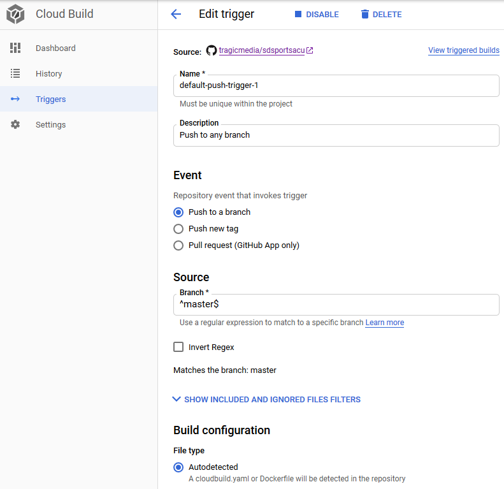Click the square stop icon next to DISABLE
Viewport: 504px width, 489px height.
pos(298,14)
